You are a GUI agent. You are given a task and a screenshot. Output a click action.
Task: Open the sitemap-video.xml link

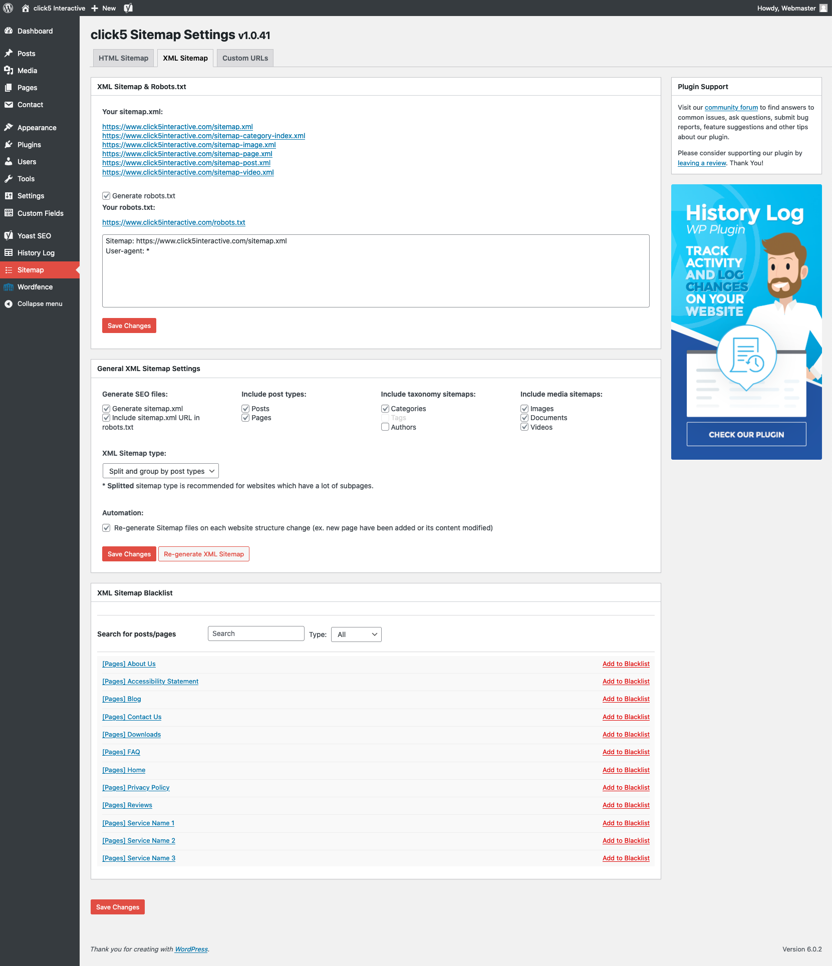coord(188,172)
